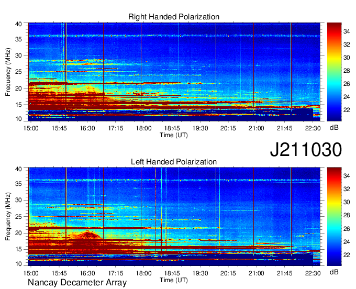Click the "22:30" time tick on the Left Handed plot
This screenshot has width=356, height=289.
313,273
